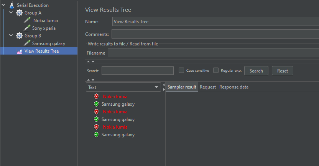Click the Sony xperia sampler pipette icon

click(27, 28)
